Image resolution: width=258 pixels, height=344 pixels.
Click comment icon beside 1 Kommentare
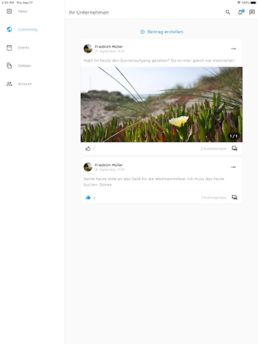(235, 198)
